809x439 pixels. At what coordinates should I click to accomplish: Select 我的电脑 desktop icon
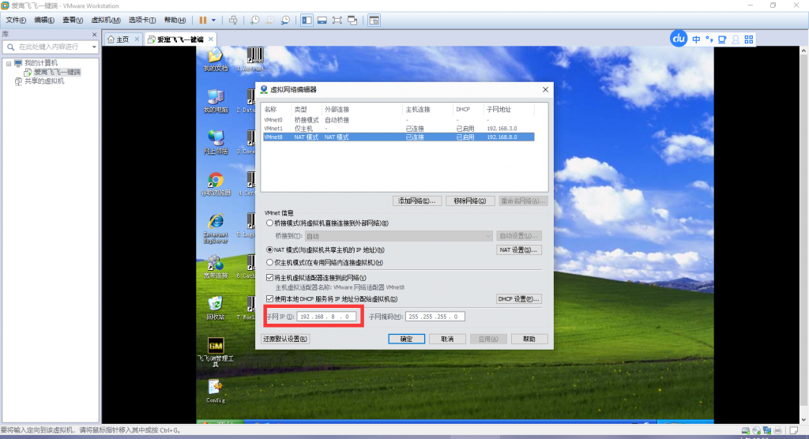pyautogui.click(x=216, y=101)
